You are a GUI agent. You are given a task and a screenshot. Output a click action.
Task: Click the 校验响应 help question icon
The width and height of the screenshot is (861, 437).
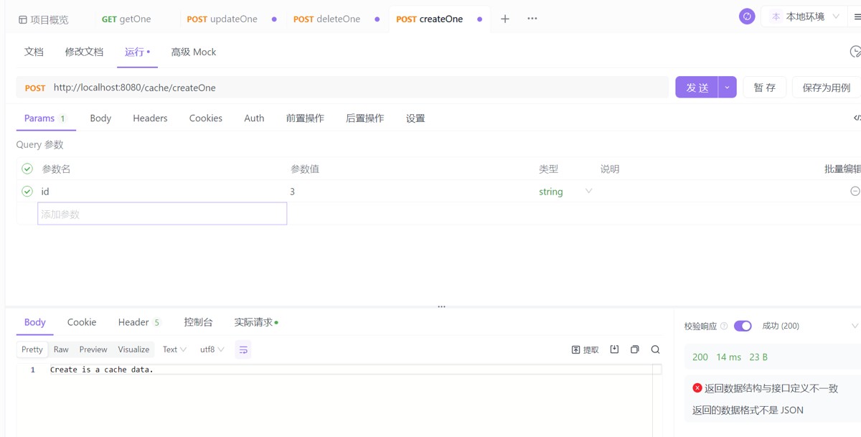[x=724, y=326]
